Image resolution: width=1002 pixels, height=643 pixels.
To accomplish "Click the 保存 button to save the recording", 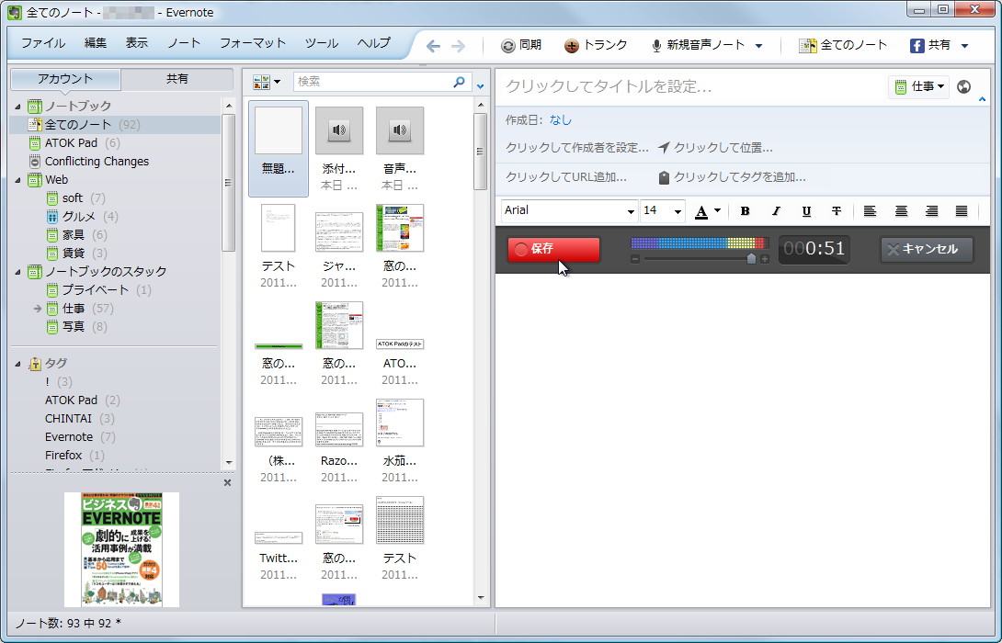I will (x=552, y=249).
